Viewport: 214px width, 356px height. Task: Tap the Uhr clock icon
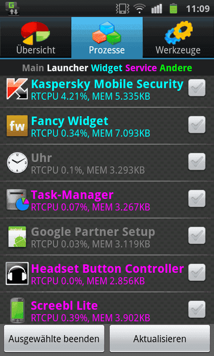17,162
